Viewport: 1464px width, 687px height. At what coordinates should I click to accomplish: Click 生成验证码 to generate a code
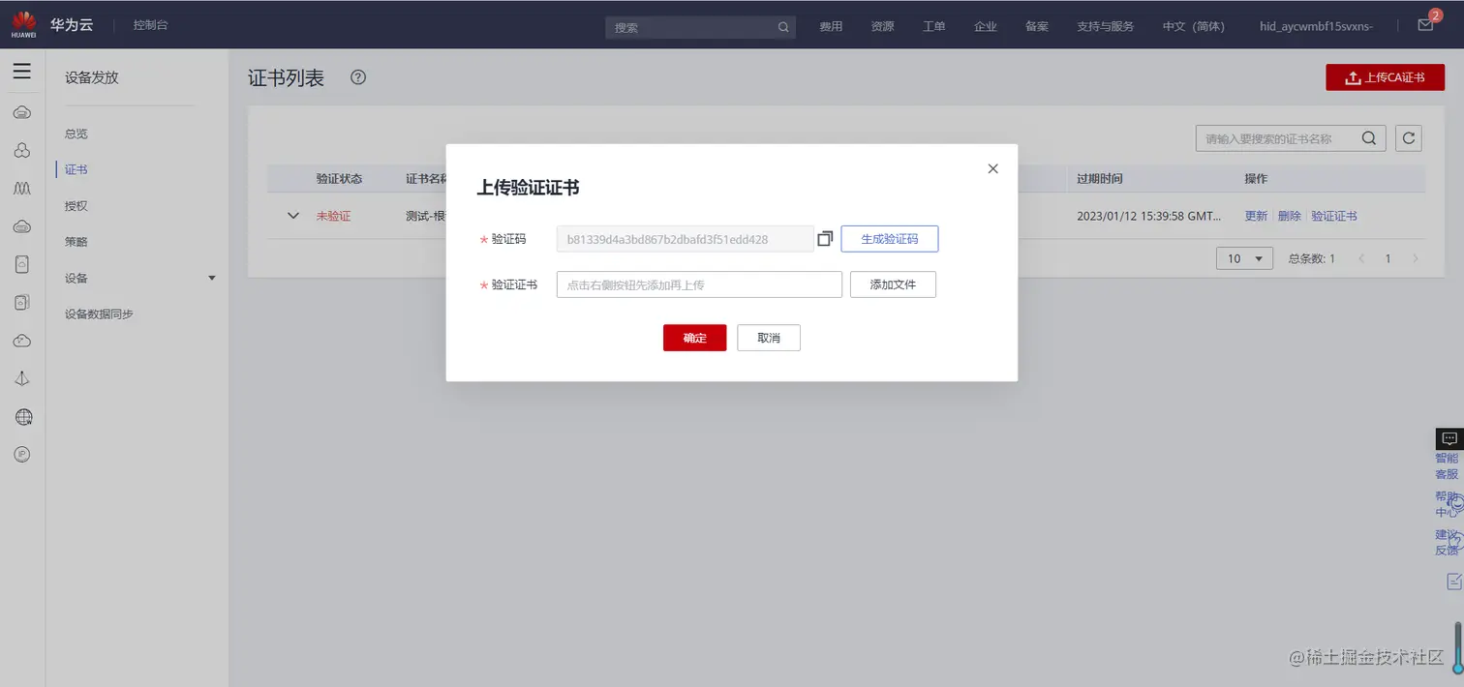890,238
